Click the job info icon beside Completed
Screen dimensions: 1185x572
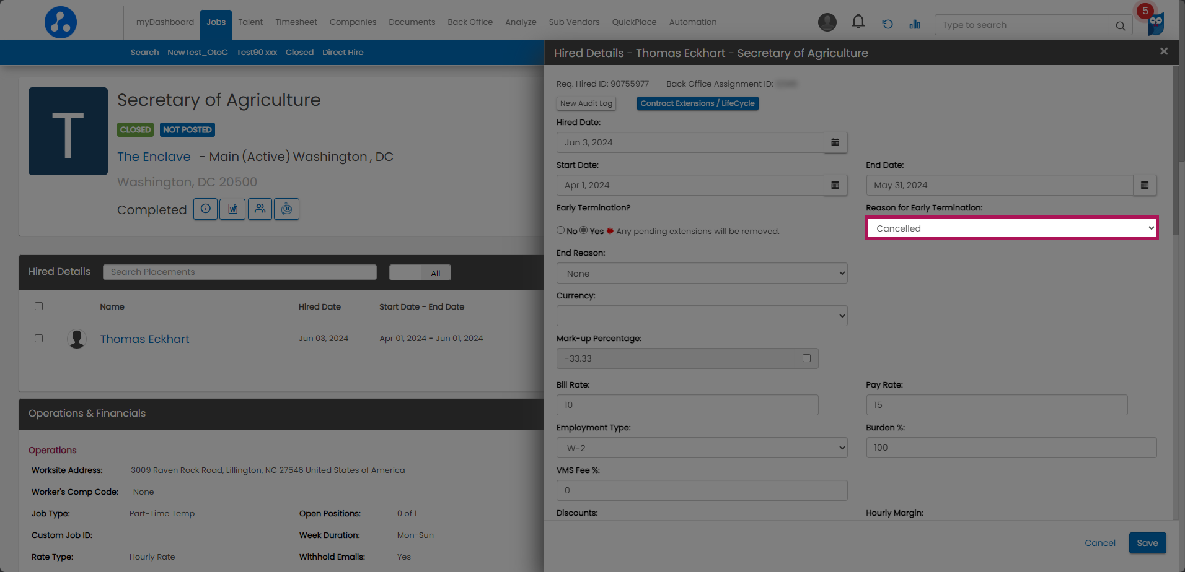point(205,209)
